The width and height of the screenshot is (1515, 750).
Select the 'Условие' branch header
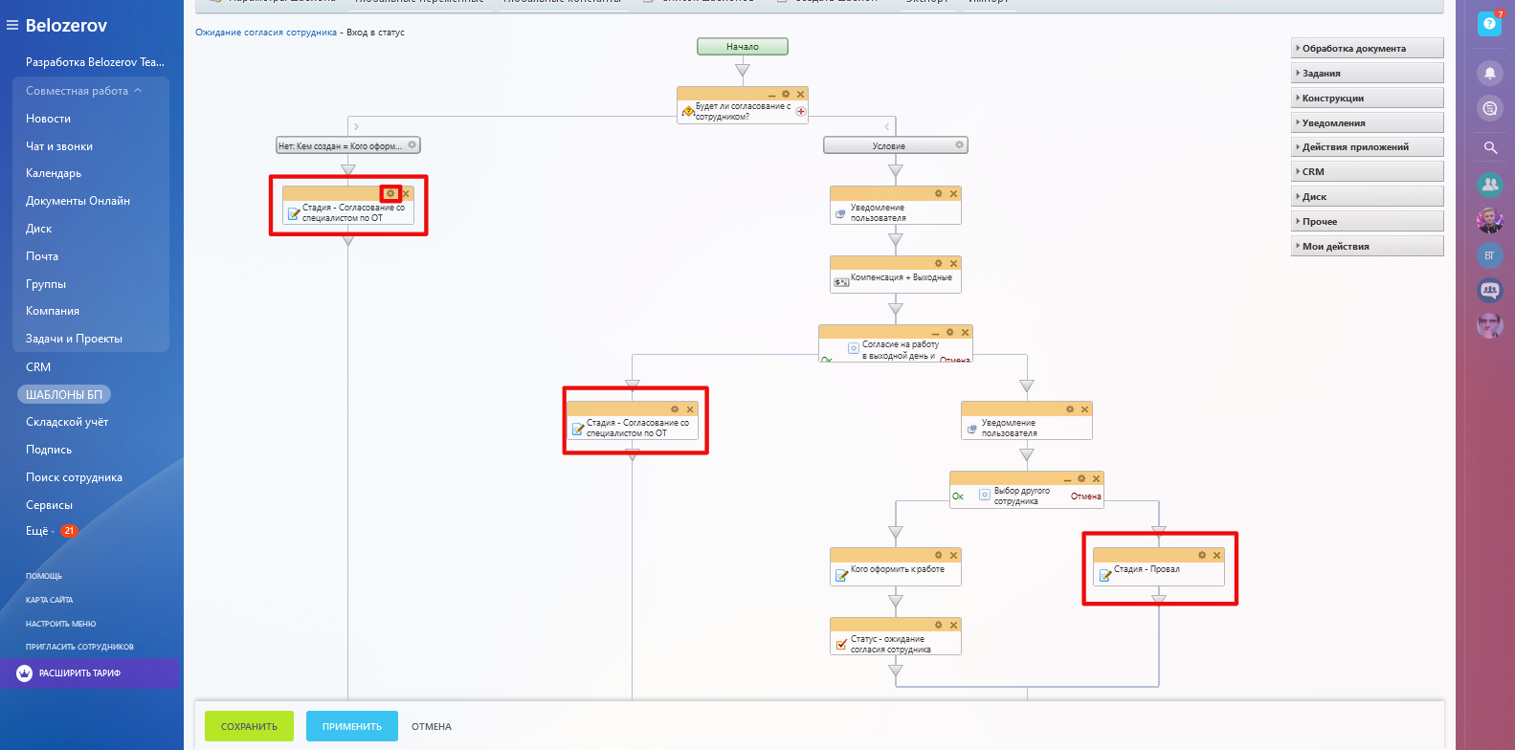pos(896,145)
